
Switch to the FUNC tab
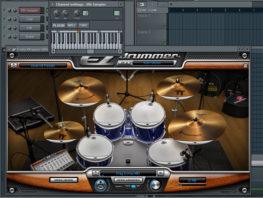click(x=84, y=25)
